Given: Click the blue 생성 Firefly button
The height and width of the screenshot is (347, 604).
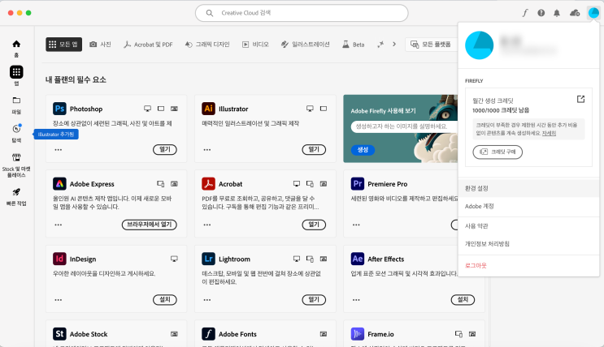Looking at the screenshot, I should pos(363,150).
